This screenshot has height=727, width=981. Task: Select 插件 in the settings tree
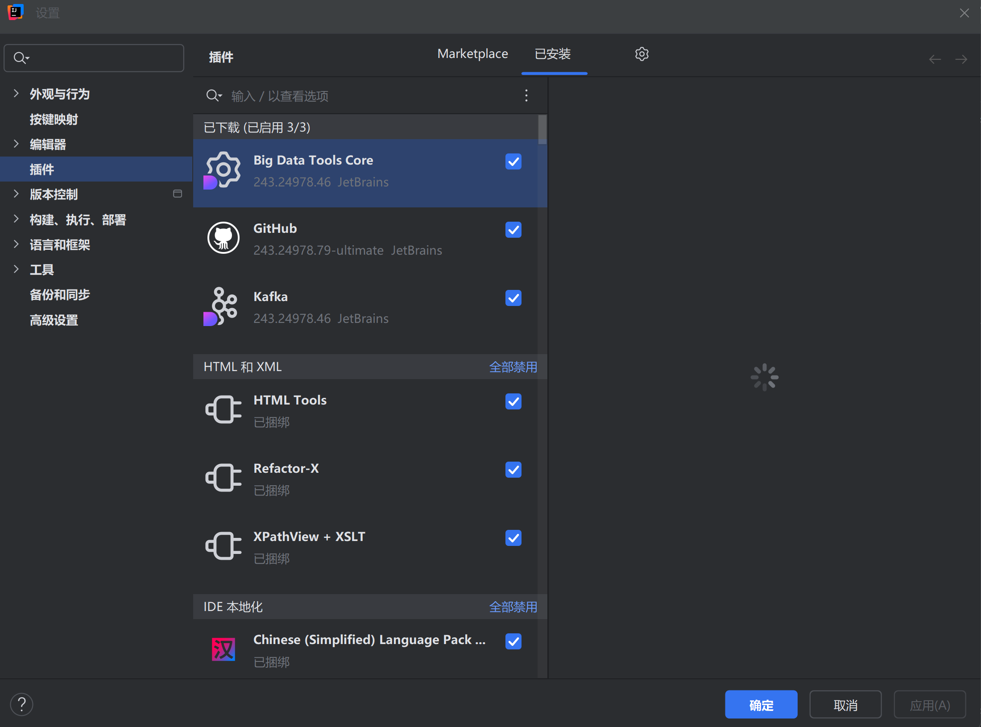tap(96, 169)
